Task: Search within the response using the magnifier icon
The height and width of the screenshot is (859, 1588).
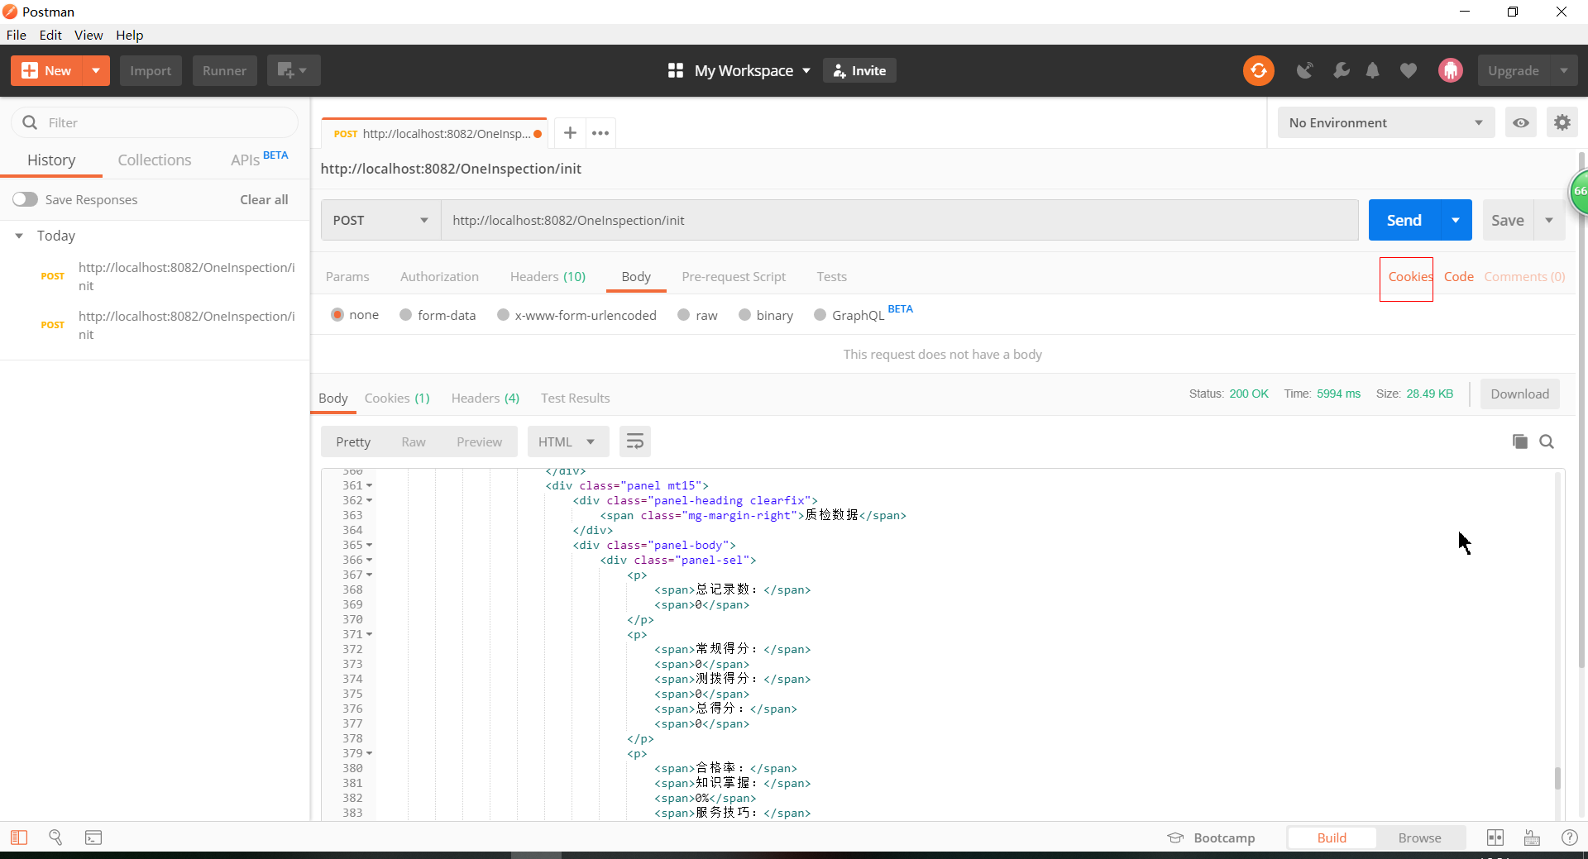Action: click(x=1547, y=441)
